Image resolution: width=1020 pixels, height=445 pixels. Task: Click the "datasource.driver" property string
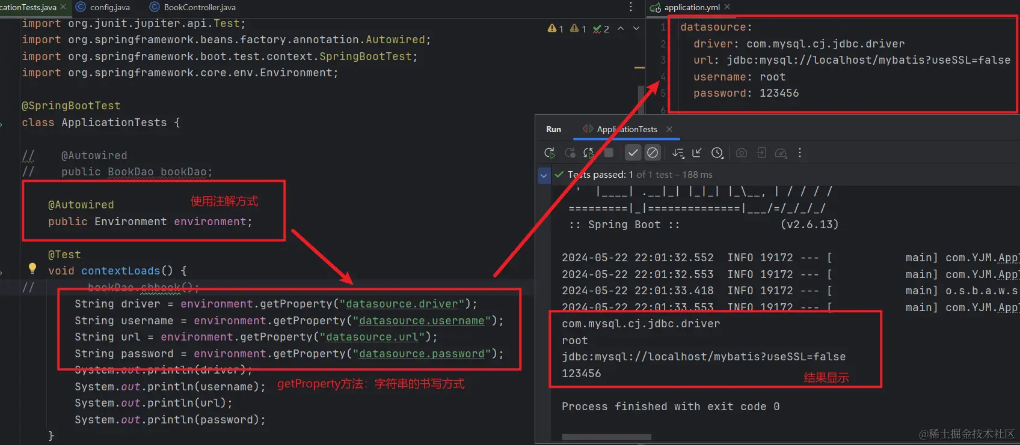click(402, 304)
